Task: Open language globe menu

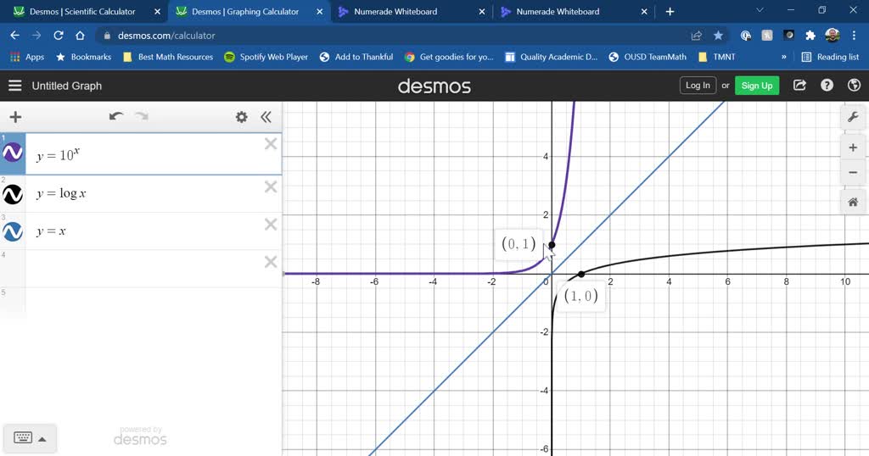Action: (x=854, y=86)
